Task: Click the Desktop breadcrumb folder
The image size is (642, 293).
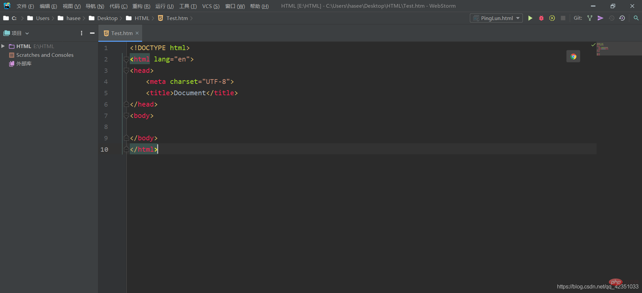Action: pos(103,18)
